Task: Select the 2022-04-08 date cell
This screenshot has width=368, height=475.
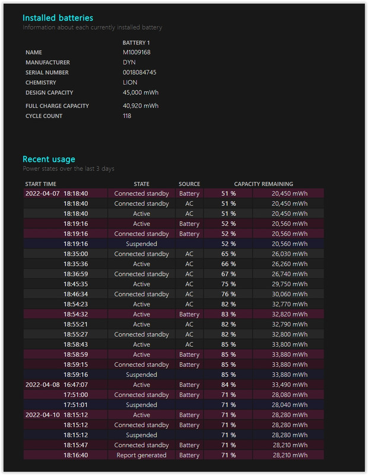Action: pyautogui.click(x=43, y=385)
